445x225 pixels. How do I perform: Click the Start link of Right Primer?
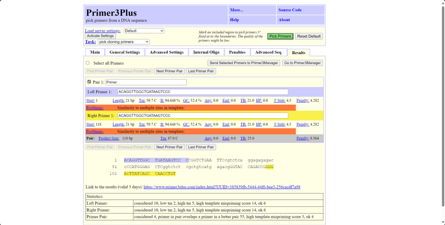90,124
